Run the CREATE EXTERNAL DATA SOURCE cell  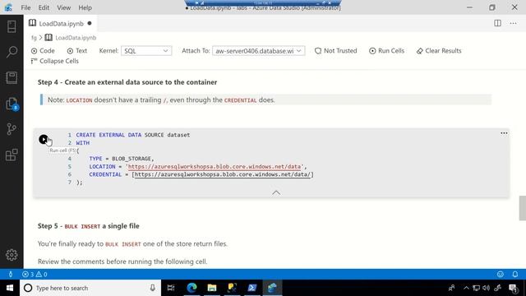[44, 139]
